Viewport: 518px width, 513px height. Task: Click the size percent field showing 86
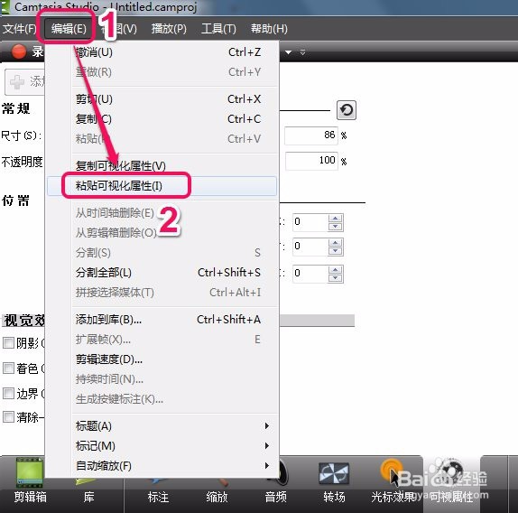point(310,135)
